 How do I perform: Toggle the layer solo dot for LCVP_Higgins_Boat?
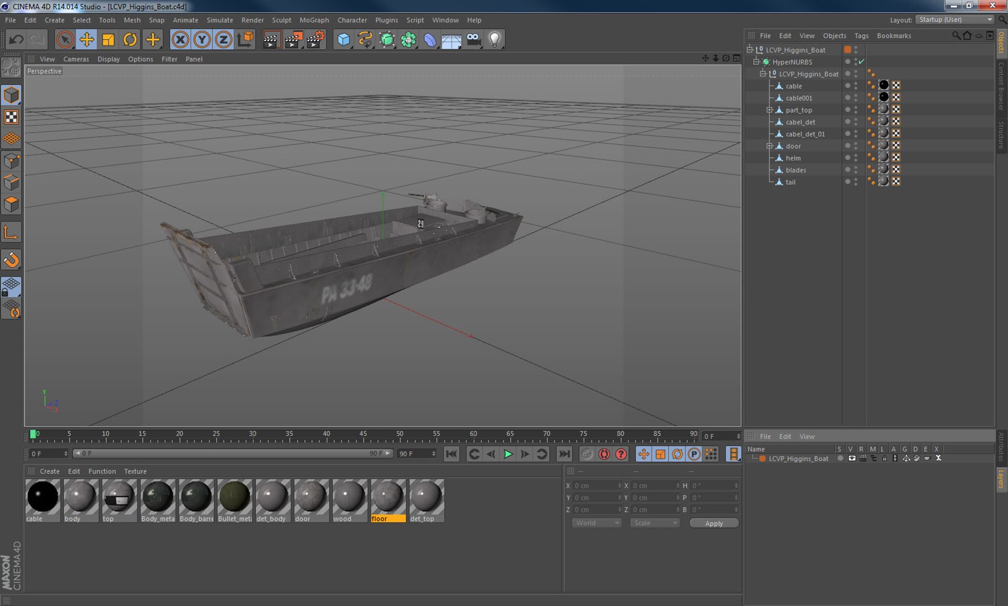click(x=840, y=458)
